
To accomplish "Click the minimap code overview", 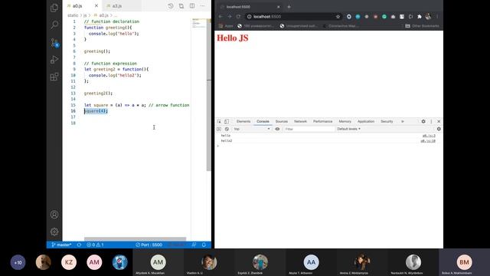I will (x=199, y=24).
